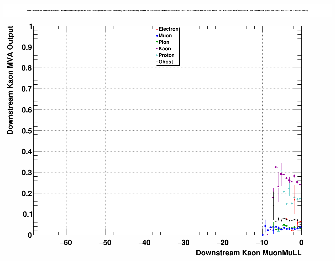Viewport: 335px width, 261px height.
Task: Click the red triangle Electron legend marker
Action: (x=157, y=29)
